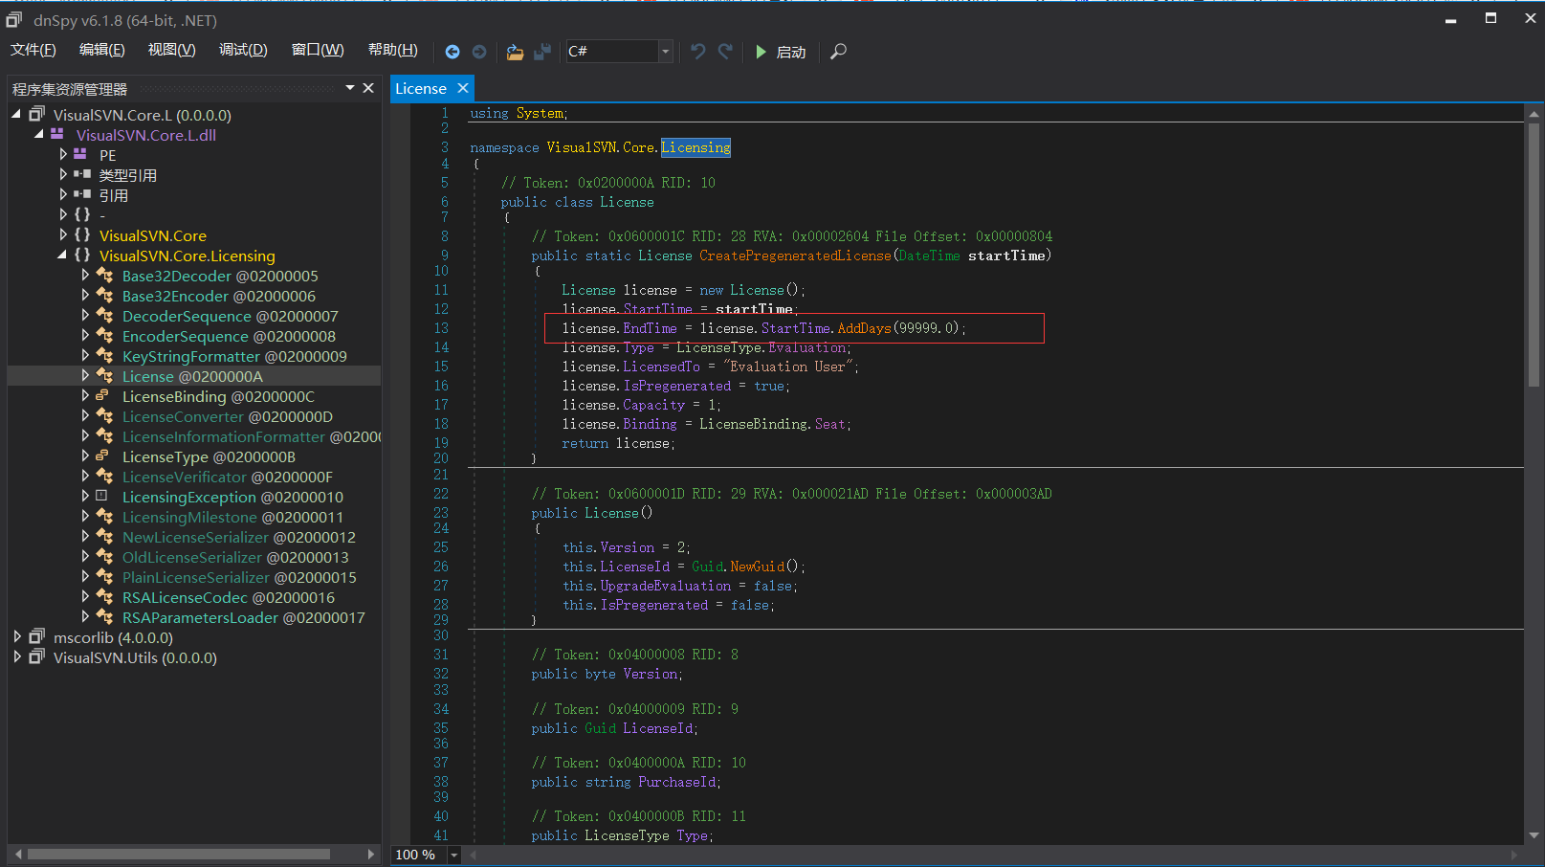Open the C# language dropdown
This screenshot has width=1545, height=867.
(665, 52)
